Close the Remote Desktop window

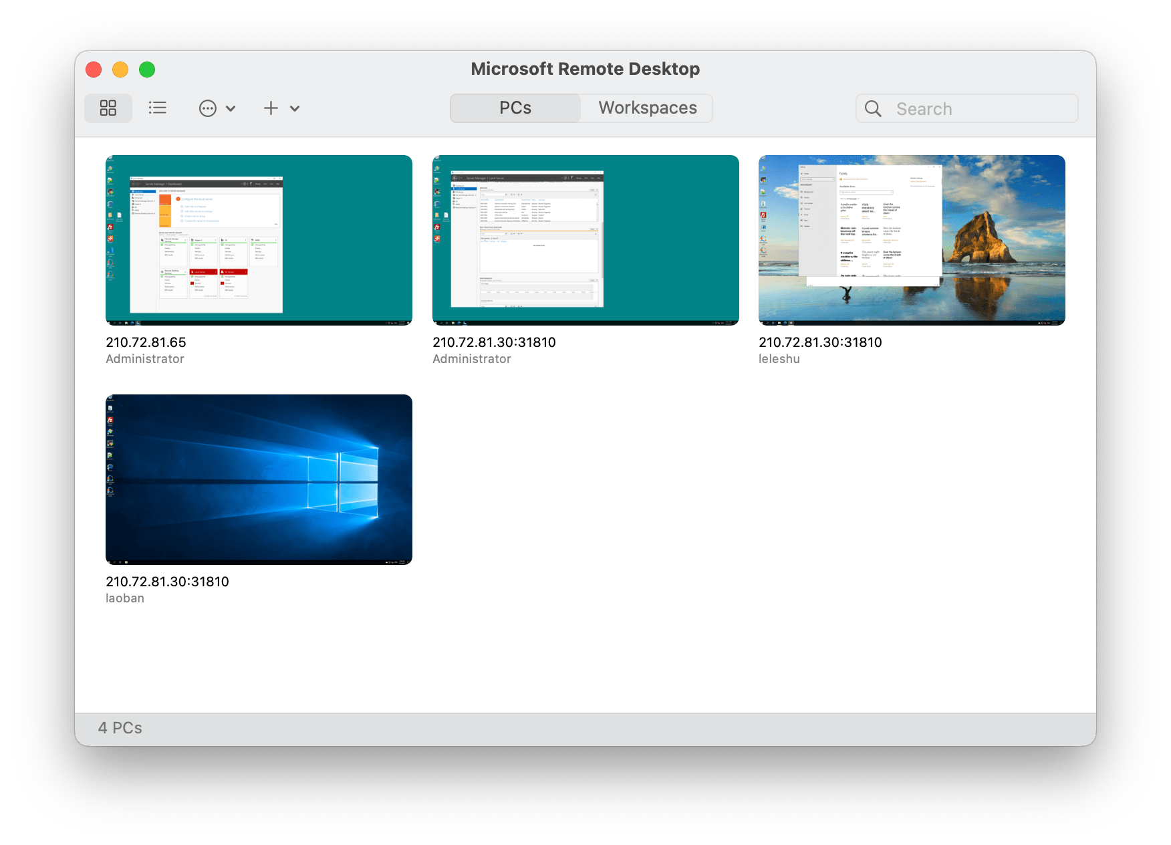tap(94, 70)
